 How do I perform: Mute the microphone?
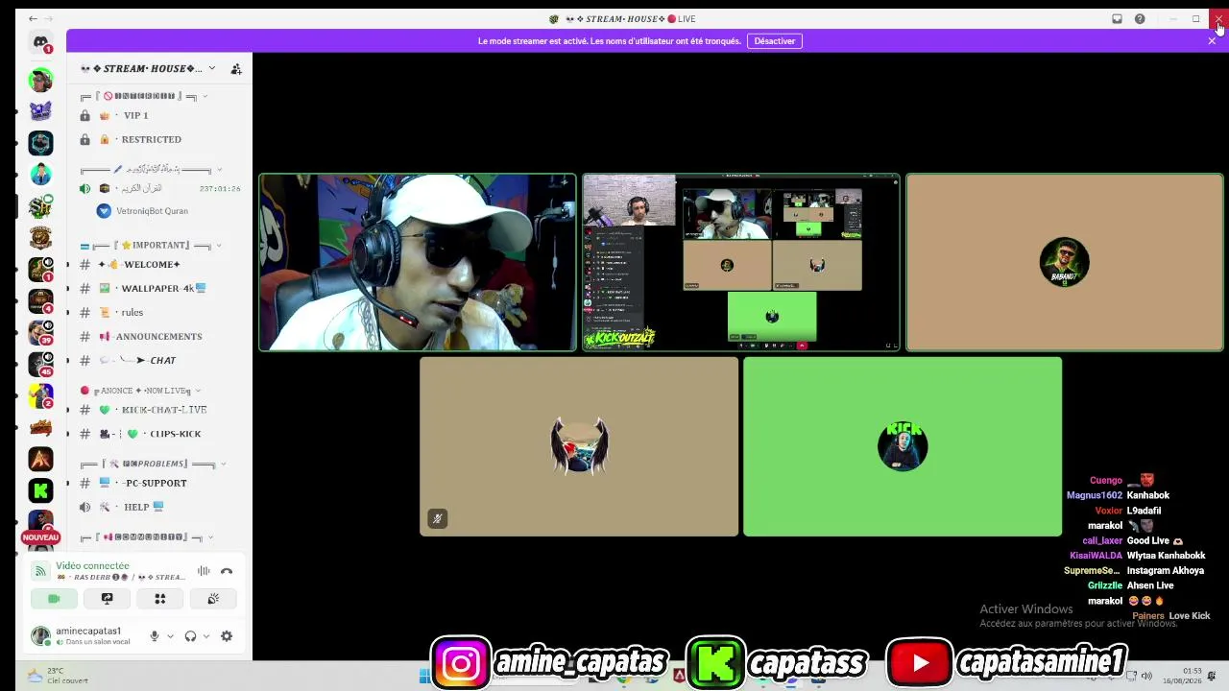coord(154,636)
